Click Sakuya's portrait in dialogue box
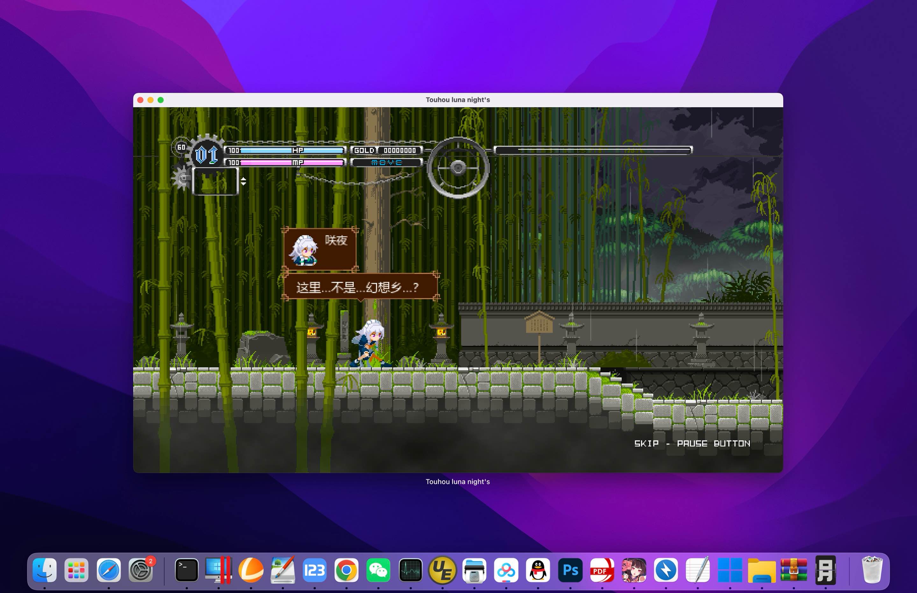917x593 pixels. pos(304,250)
